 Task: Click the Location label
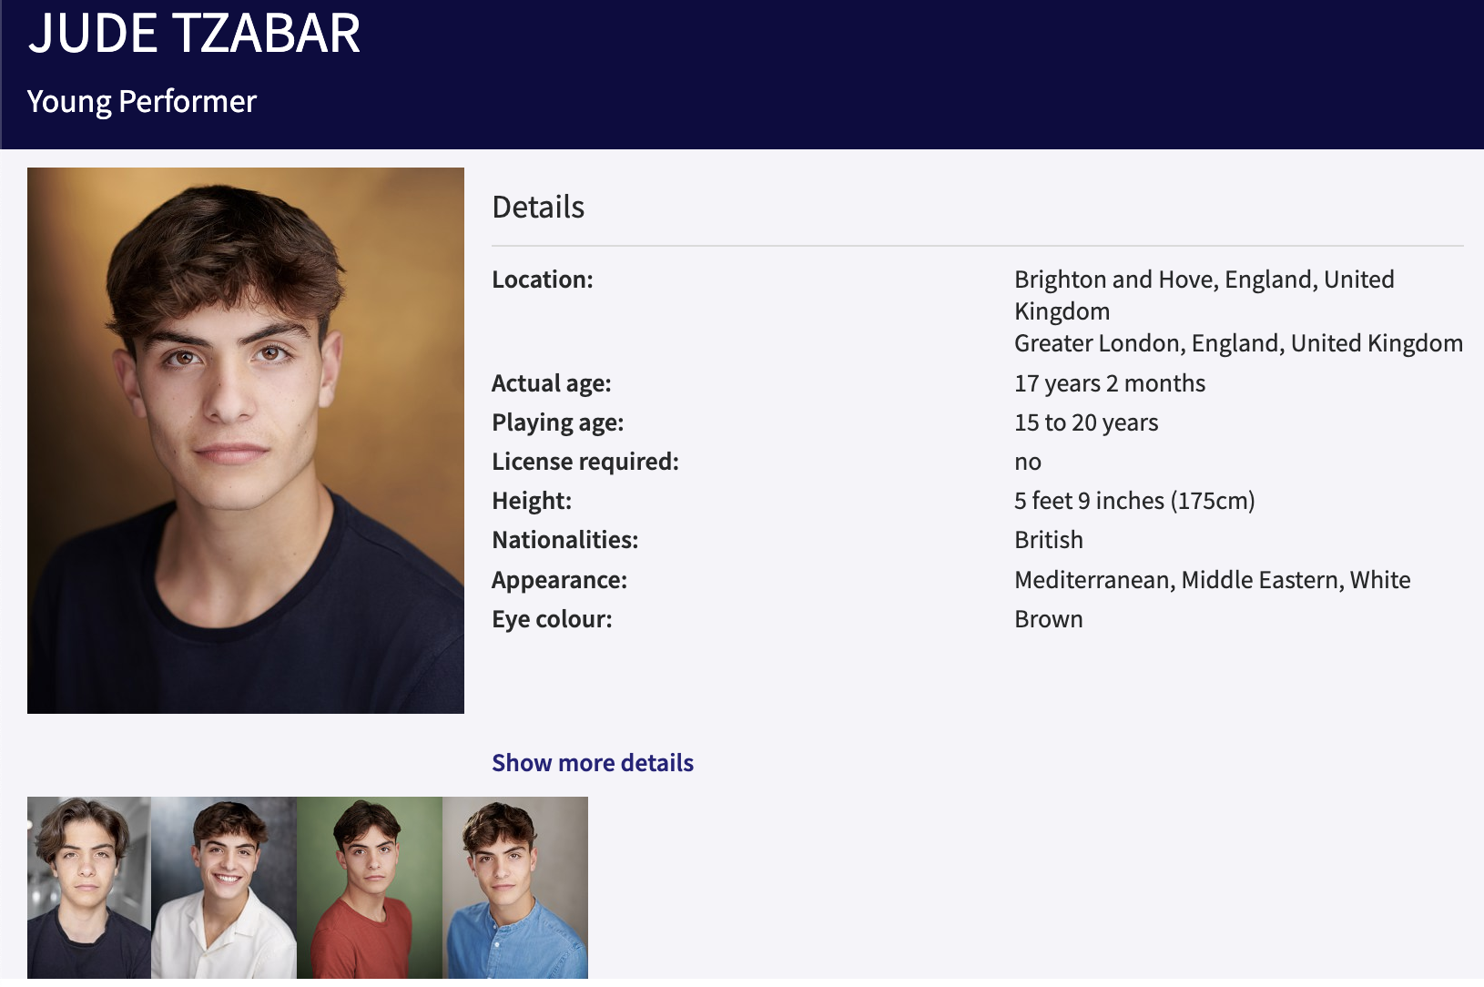(x=543, y=280)
